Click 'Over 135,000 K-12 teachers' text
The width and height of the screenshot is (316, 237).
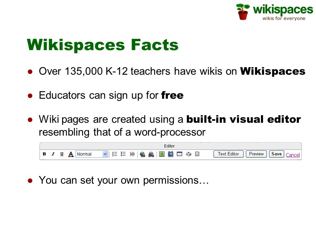105,71
